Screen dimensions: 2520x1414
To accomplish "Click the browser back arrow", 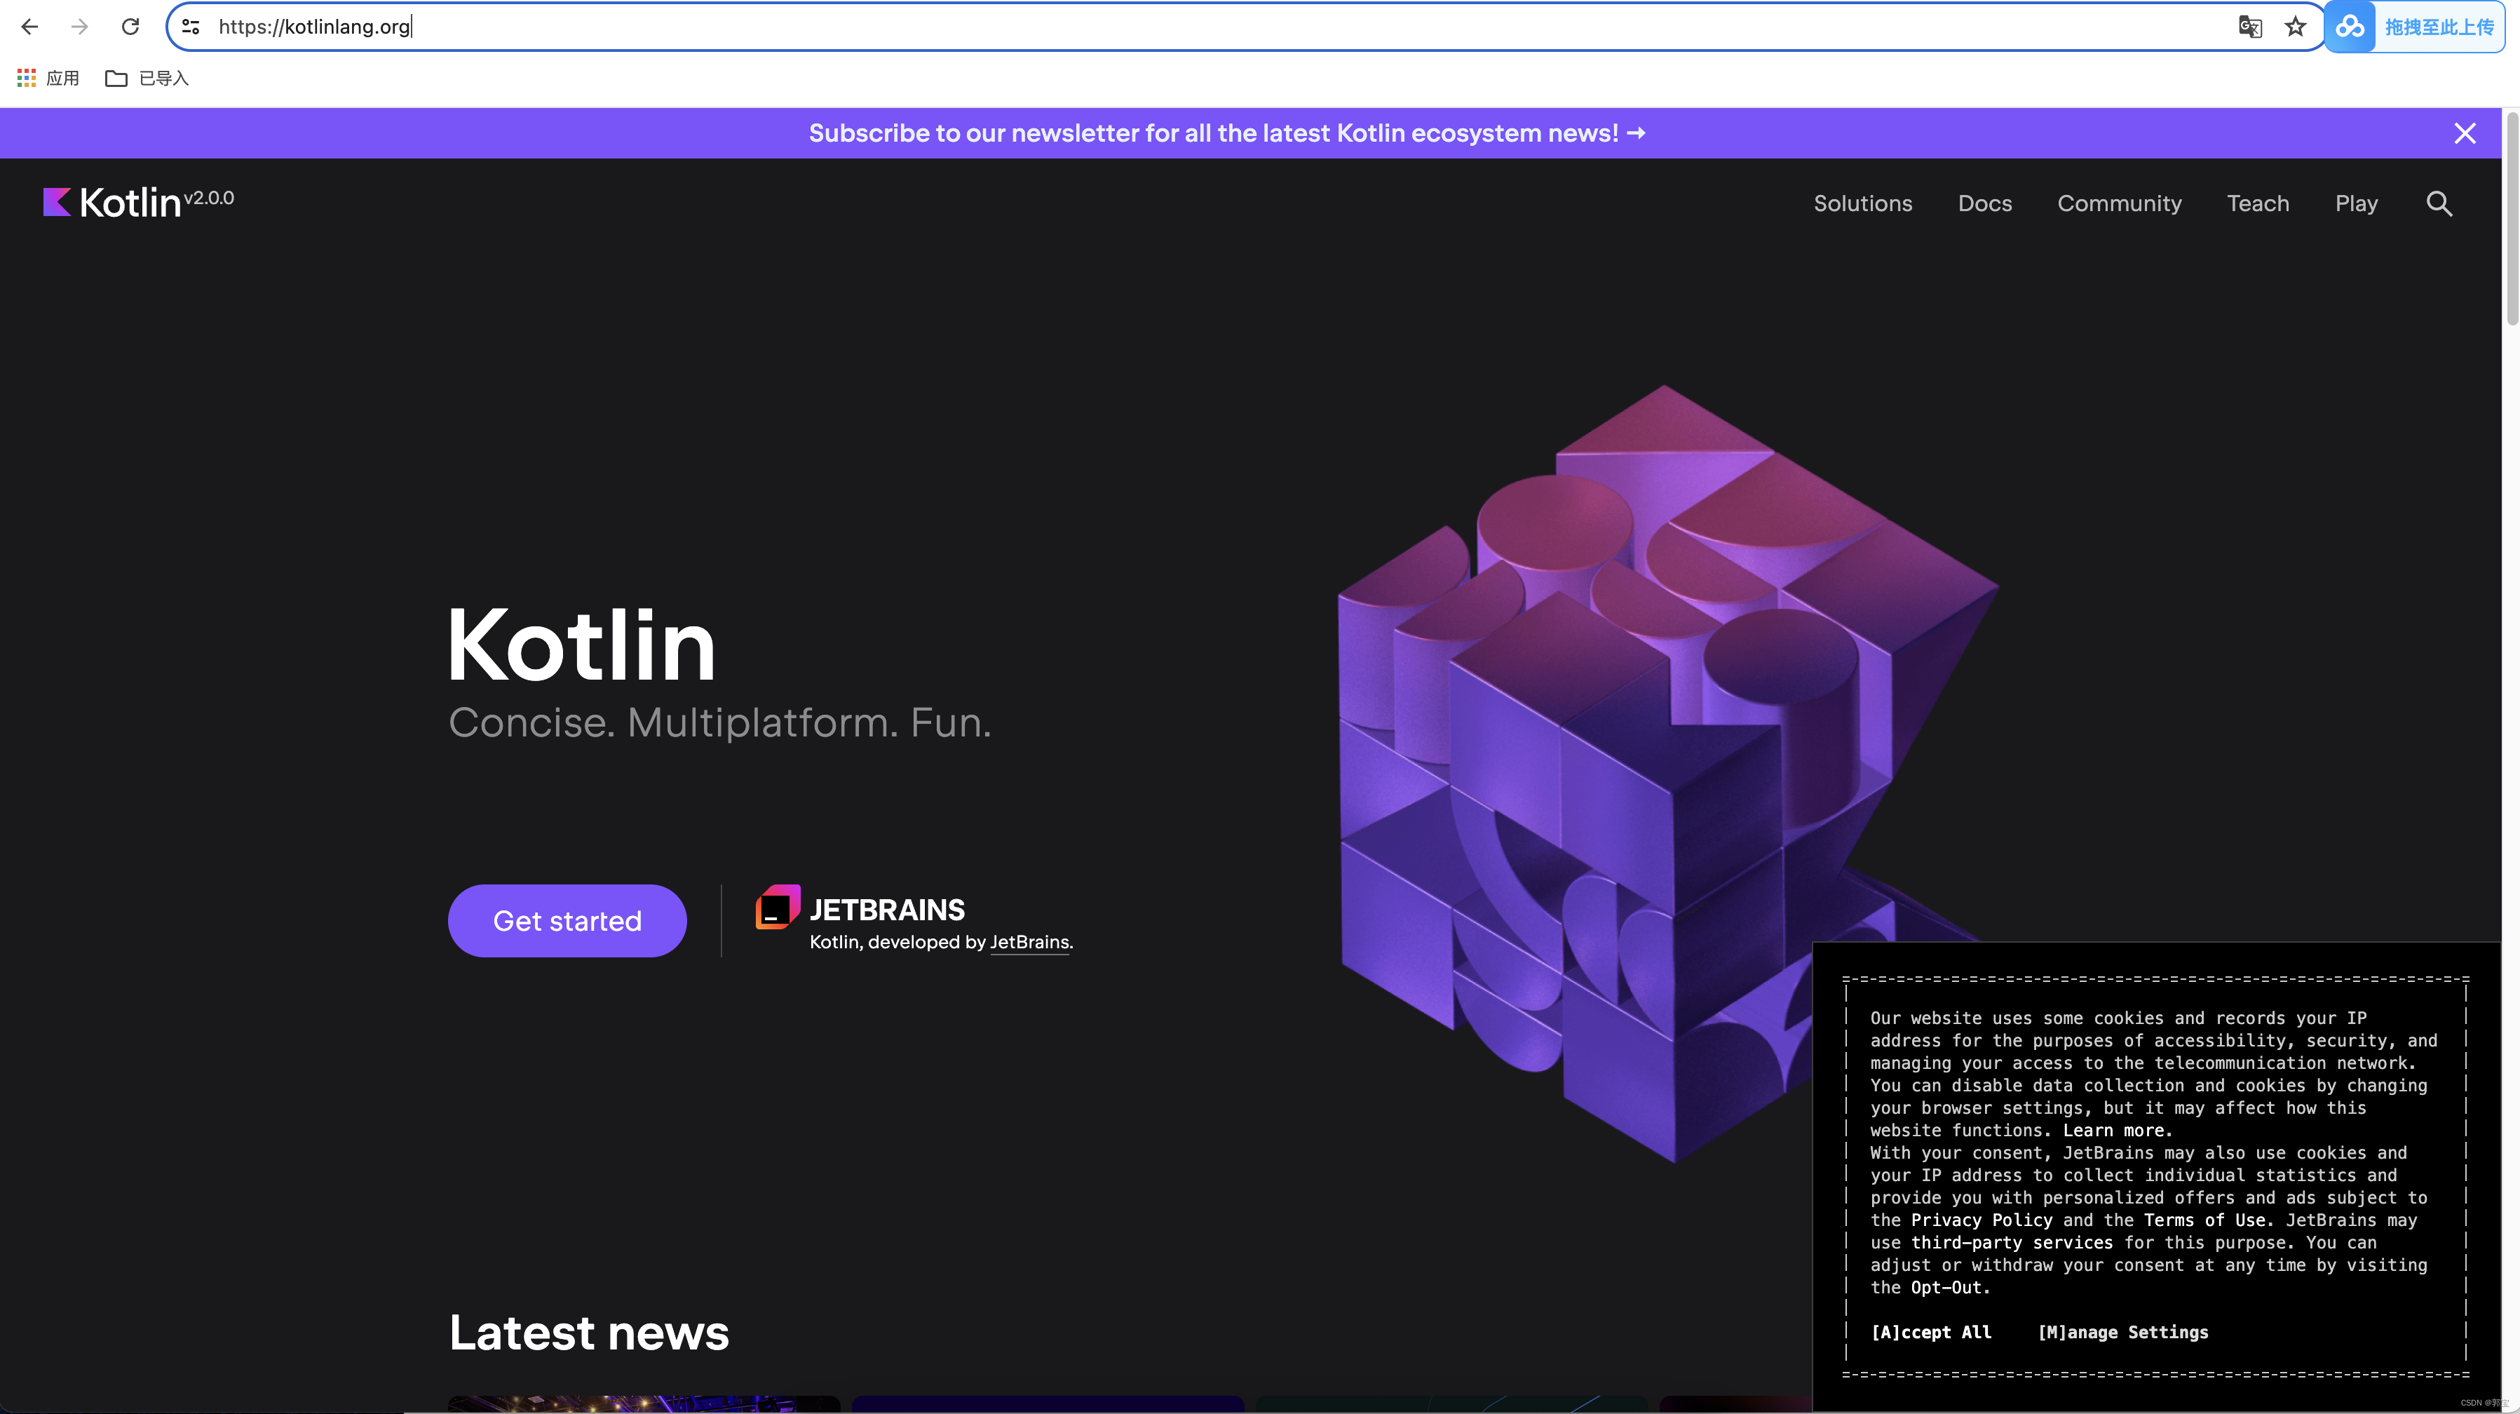I will tap(29, 27).
